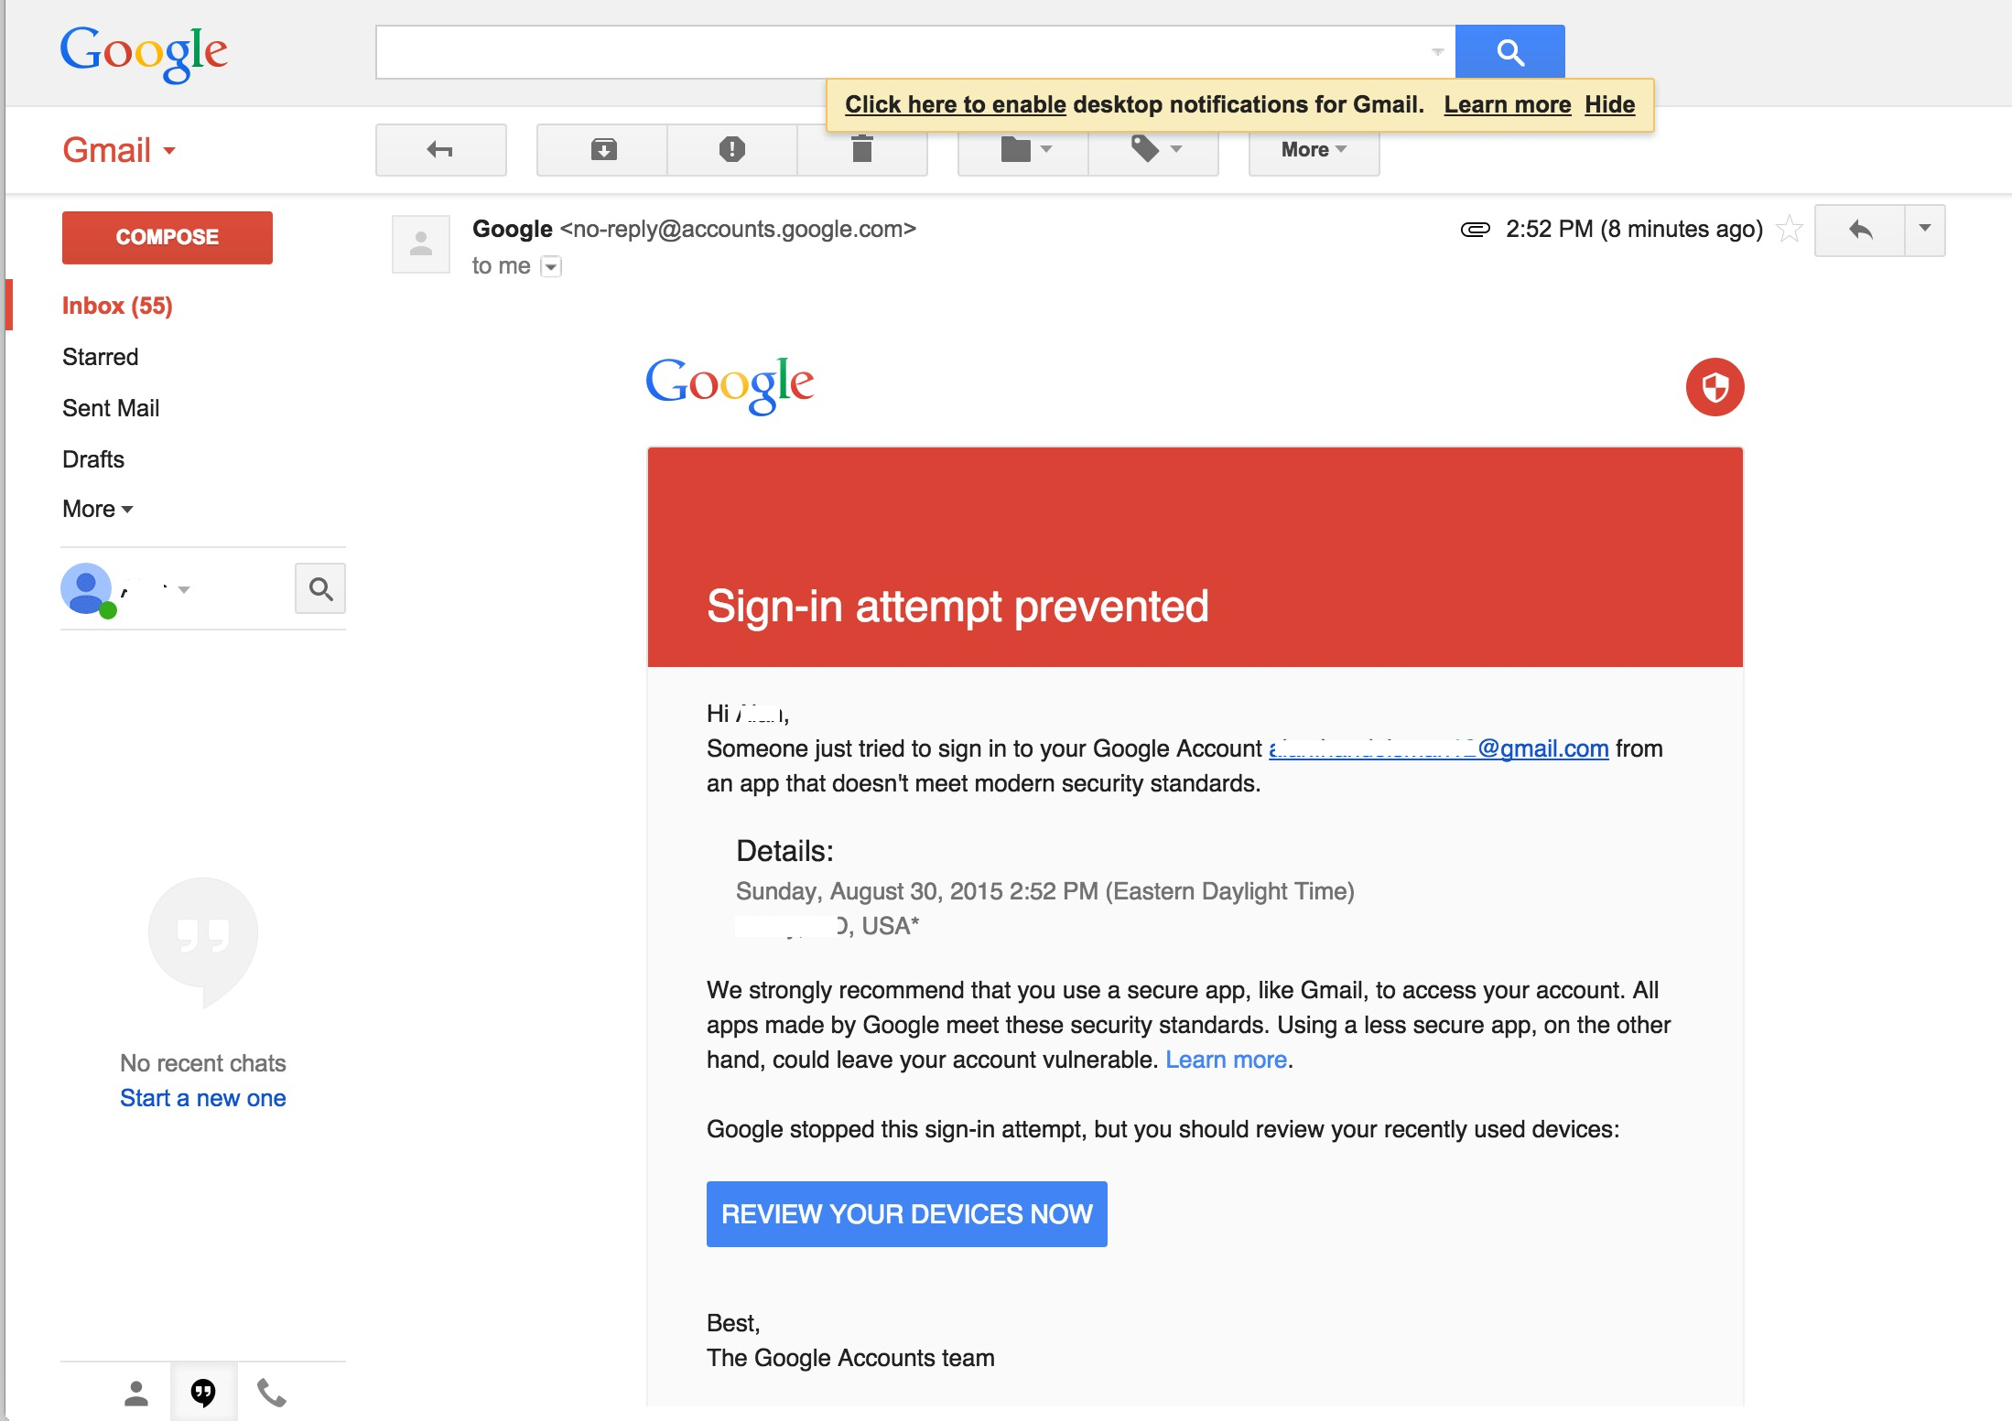The image size is (2012, 1421).
Task: Reply using the arrow icon
Action: point(1859,230)
